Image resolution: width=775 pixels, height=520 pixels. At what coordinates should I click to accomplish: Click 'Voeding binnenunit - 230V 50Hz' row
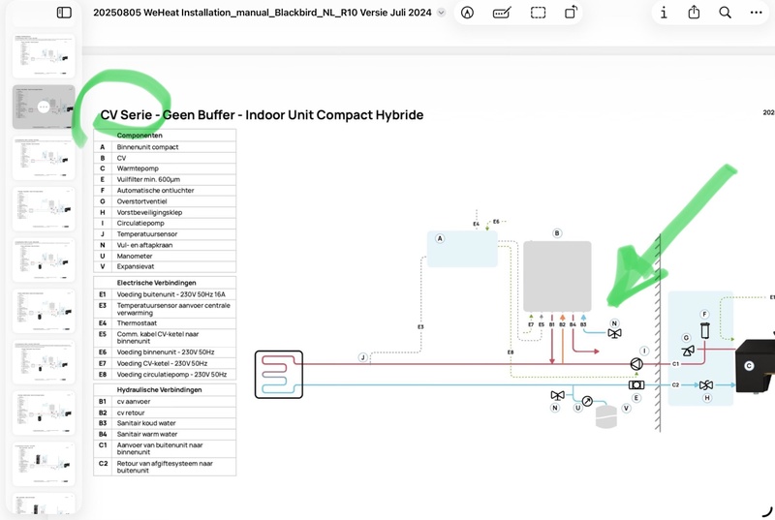tap(165, 352)
